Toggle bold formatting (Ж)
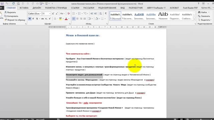 [x=30, y=19]
